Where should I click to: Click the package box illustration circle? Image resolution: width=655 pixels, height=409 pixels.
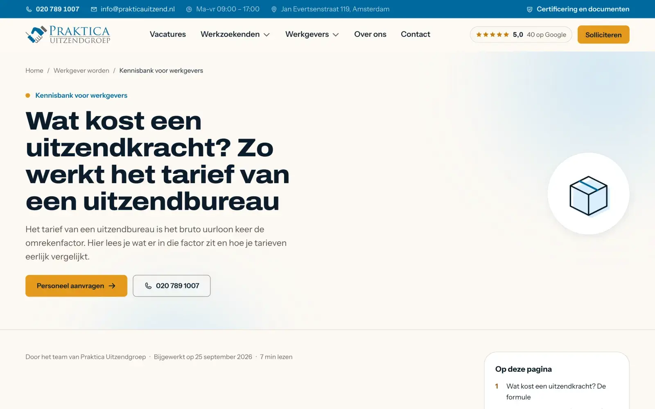tap(588, 193)
